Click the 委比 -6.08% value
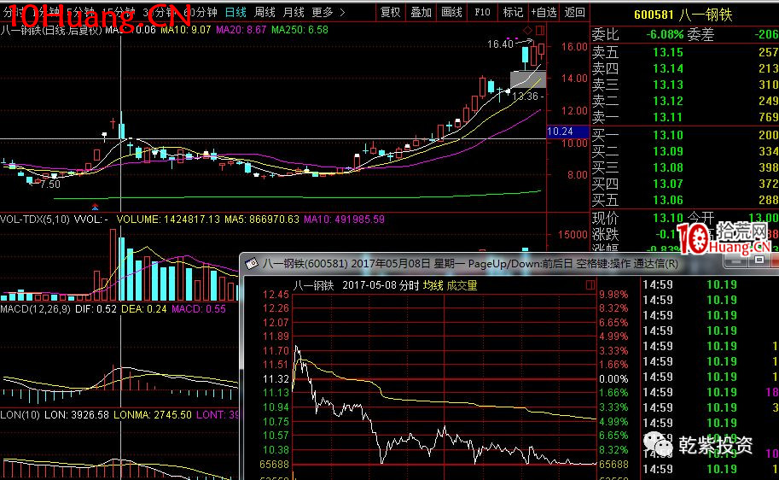Image resolution: width=779 pixels, height=480 pixels. point(664,34)
